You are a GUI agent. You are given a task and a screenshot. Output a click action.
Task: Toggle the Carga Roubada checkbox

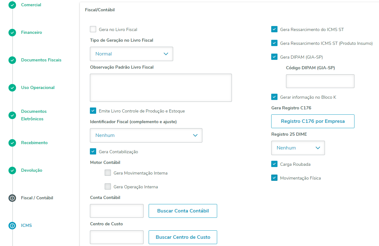click(x=274, y=164)
